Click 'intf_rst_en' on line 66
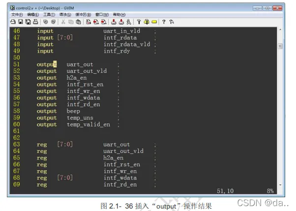Image resolution: width=296 pixels, height=211 pixels. 122,165
